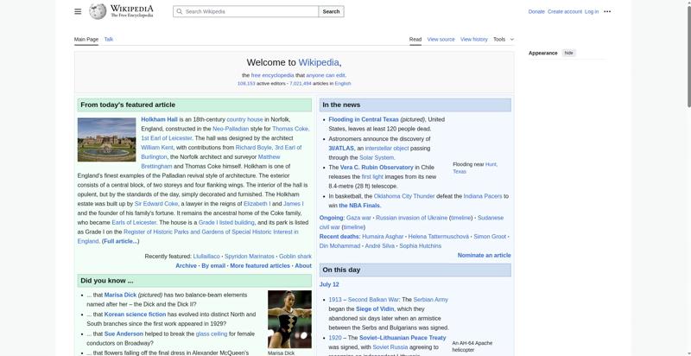
Task: Open the William Kent link
Action: [x=157, y=148]
